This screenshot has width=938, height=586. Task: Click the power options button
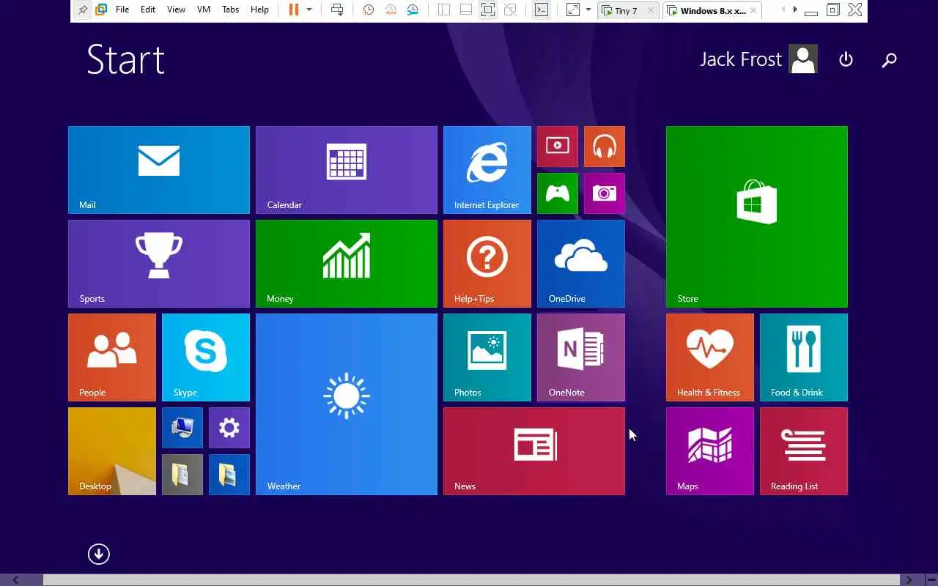(846, 59)
